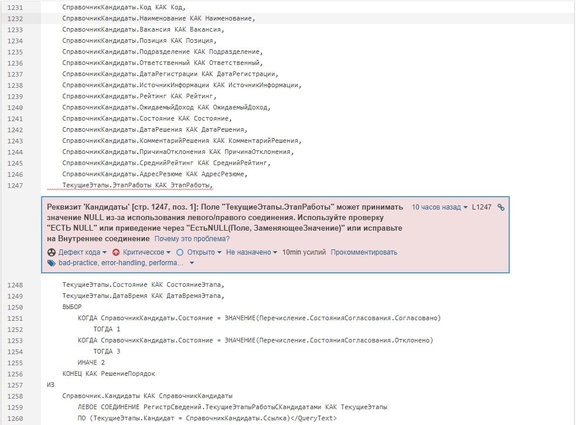Click the tags icon before bad-practice
The height and width of the screenshot is (425, 576).
click(x=52, y=263)
